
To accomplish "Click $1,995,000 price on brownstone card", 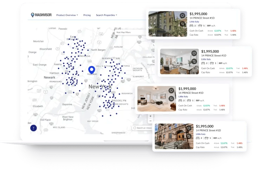I will coord(205,126).
